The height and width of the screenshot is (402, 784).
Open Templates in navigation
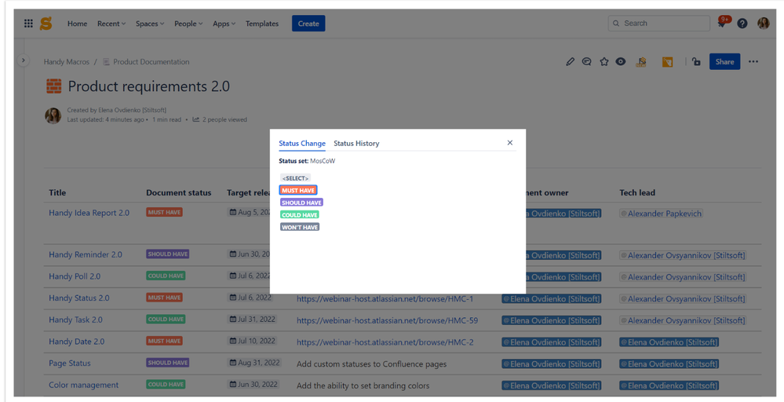coord(262,24)
